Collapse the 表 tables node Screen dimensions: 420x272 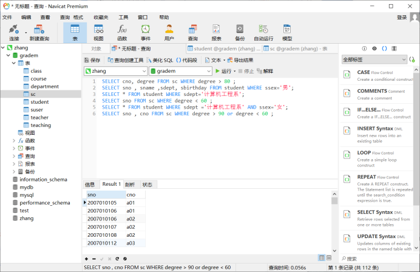pos(14,63)
